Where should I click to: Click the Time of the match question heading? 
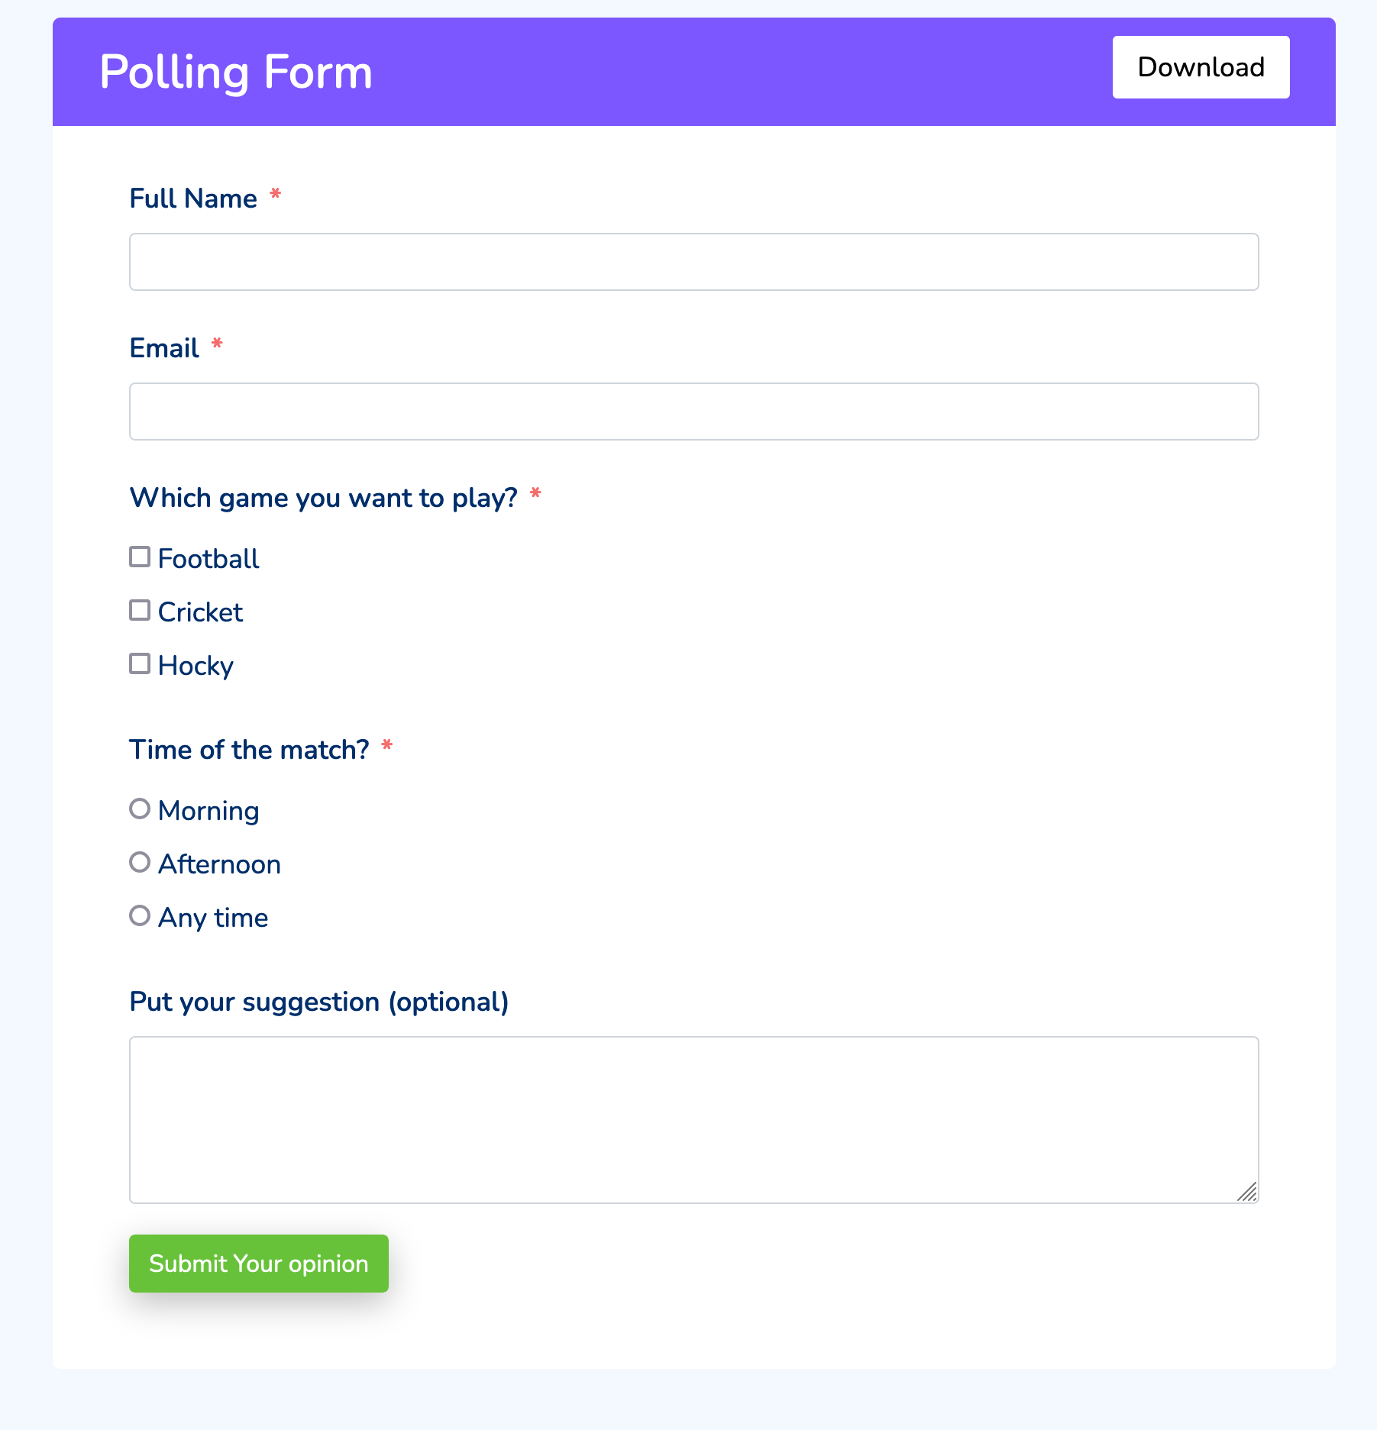tap(248, 750)
